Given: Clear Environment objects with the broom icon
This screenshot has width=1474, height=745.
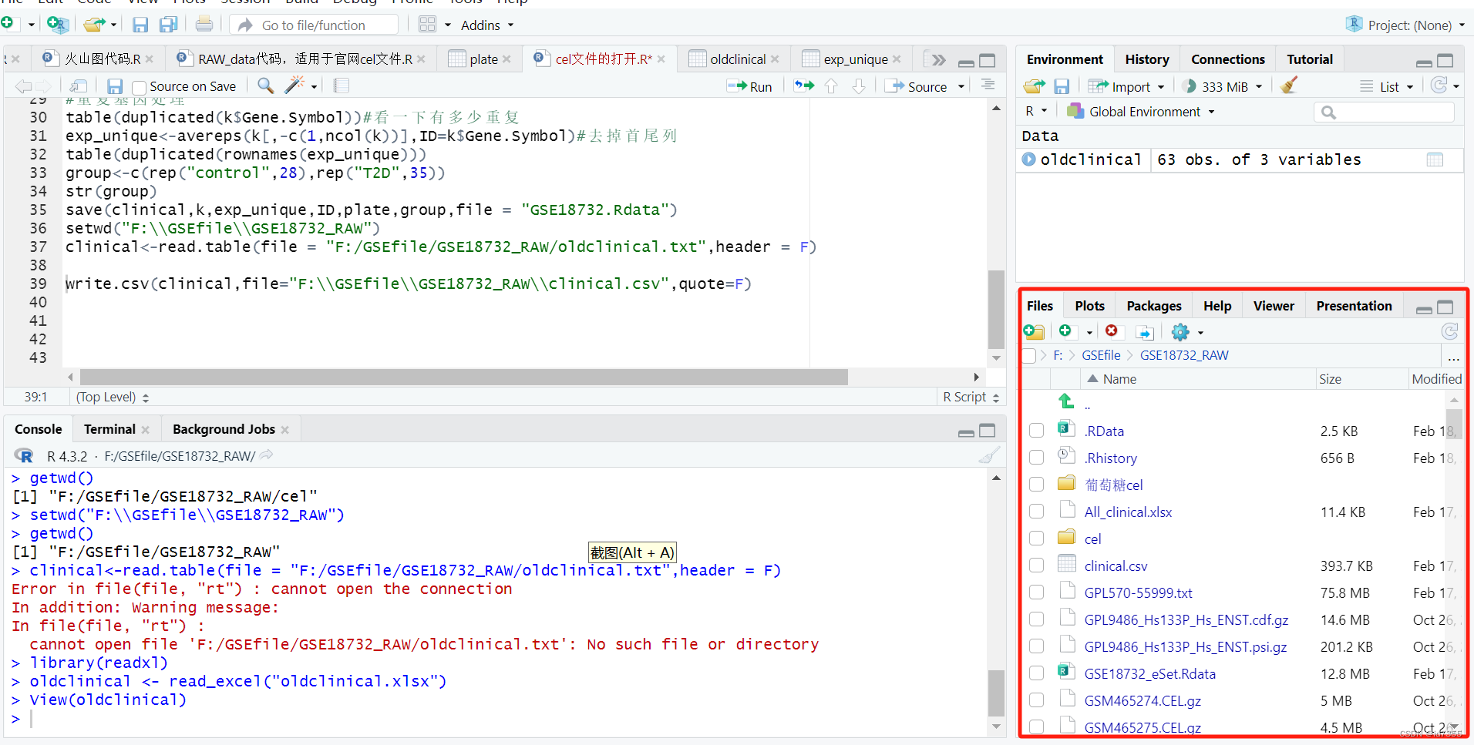Looking at the screenshot, I should click(1287, 86).
